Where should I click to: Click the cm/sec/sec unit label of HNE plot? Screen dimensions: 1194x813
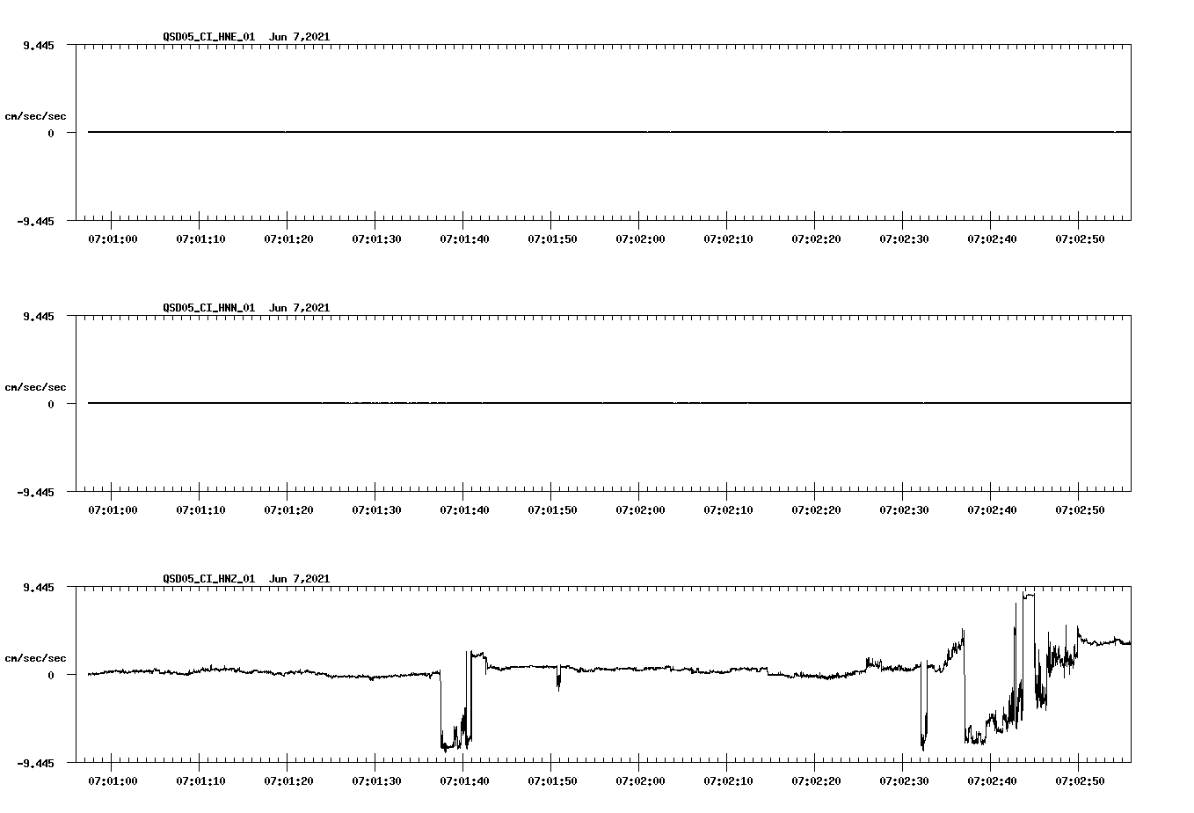(x=35, y=116)
